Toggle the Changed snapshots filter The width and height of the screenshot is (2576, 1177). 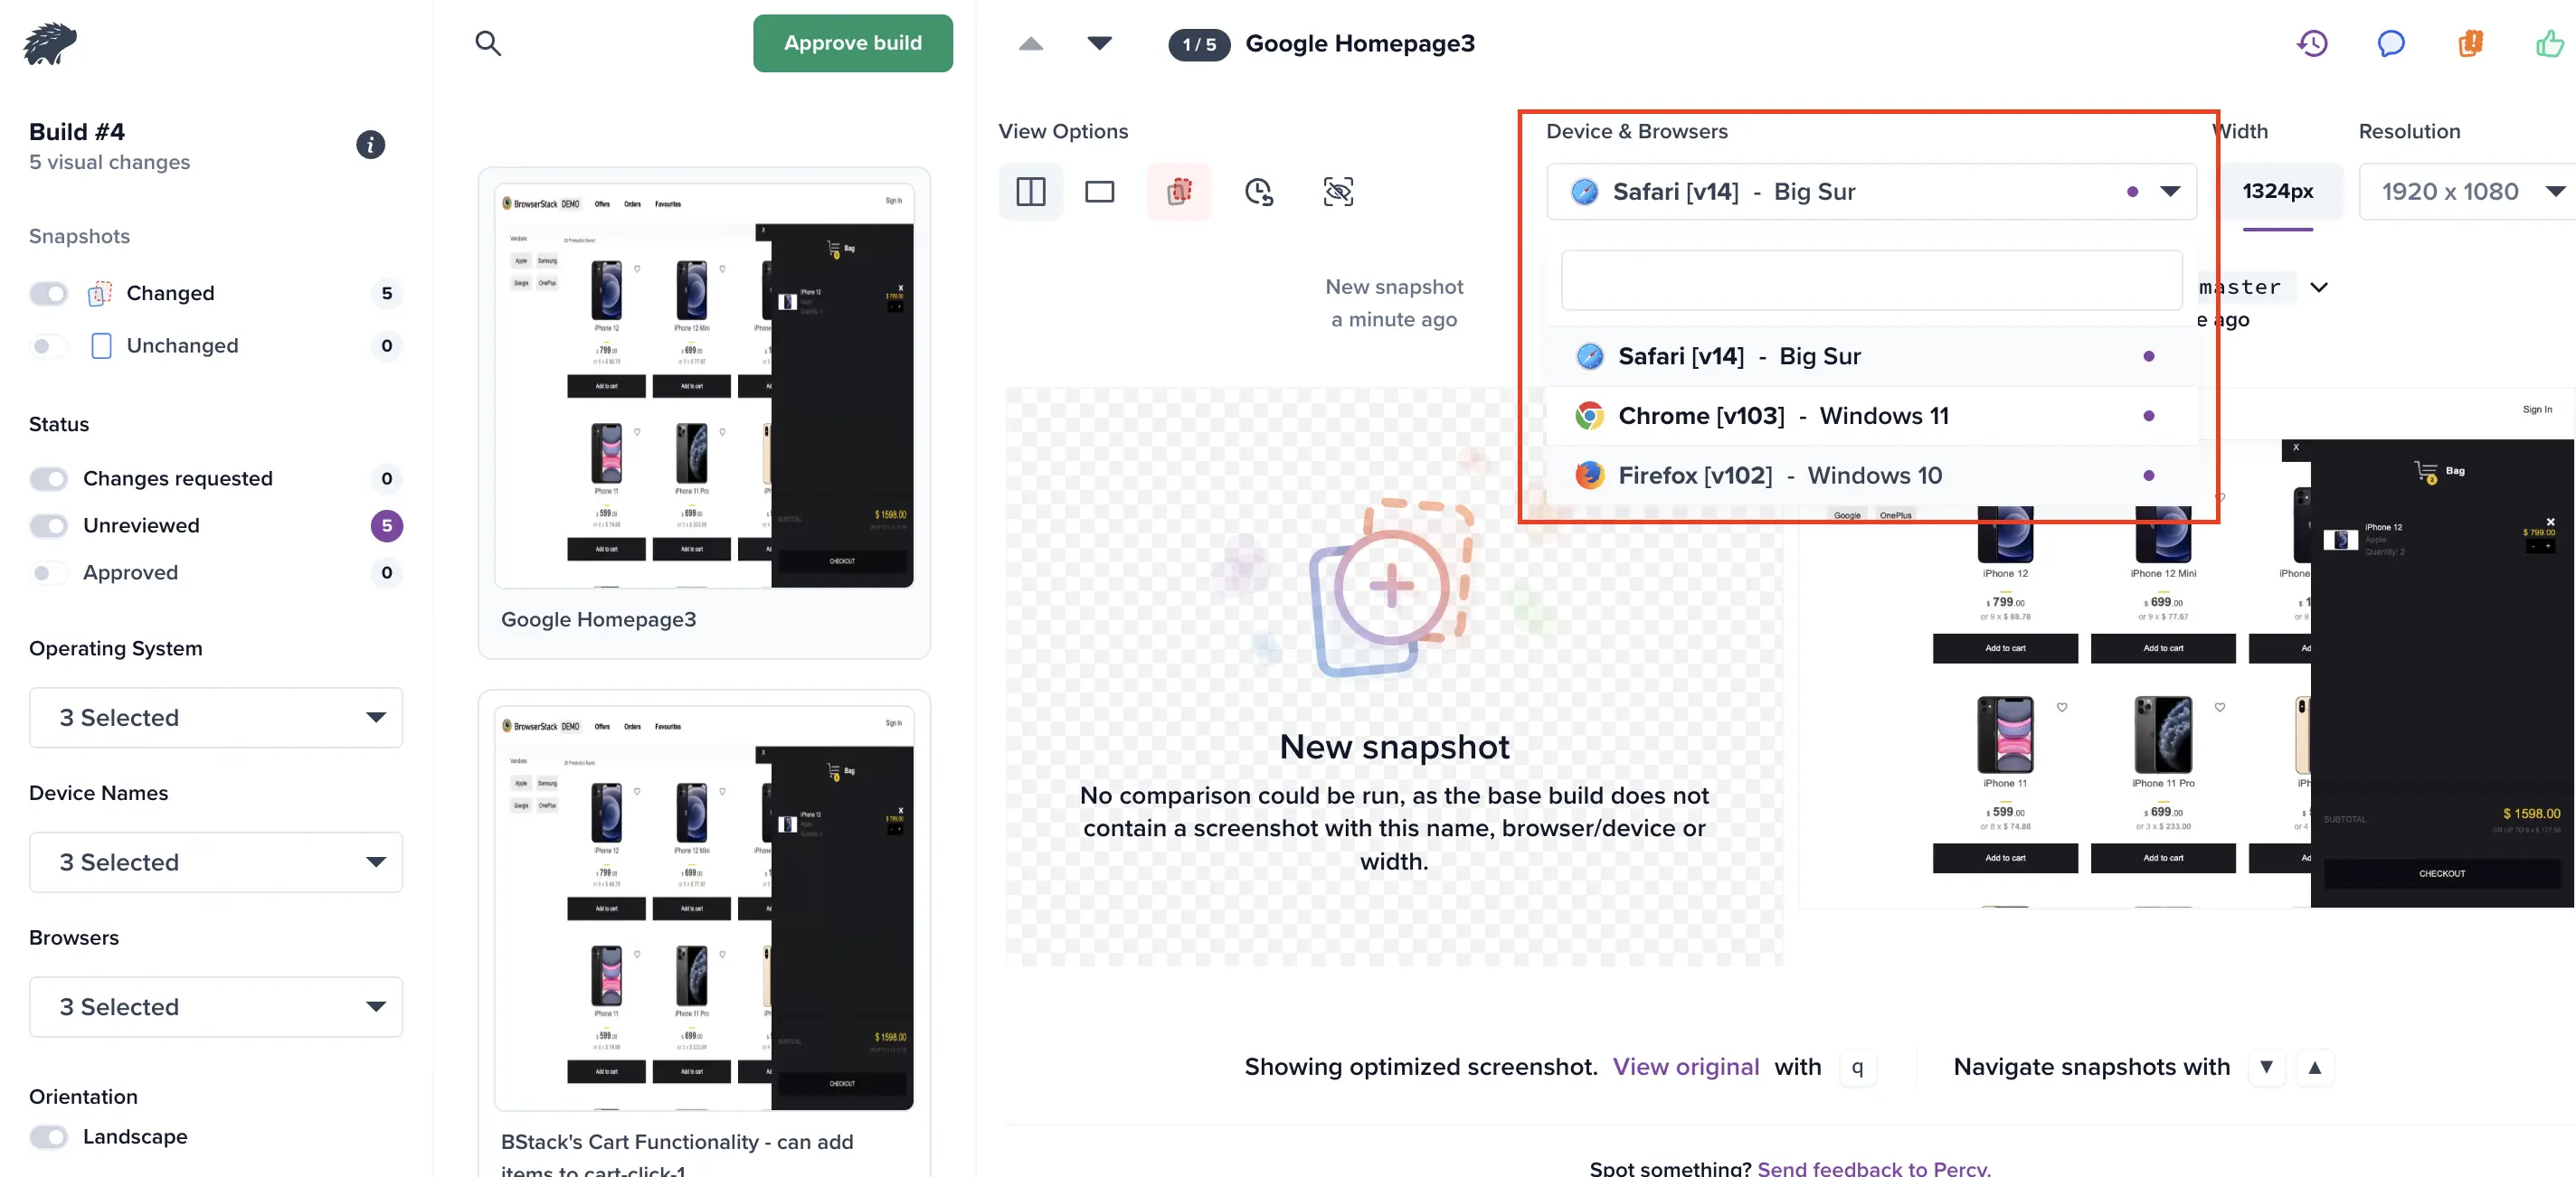pyautogui.click(x=48, y=292)
